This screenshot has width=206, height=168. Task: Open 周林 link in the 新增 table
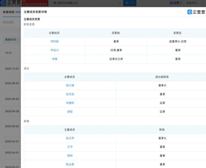point(70,156)
